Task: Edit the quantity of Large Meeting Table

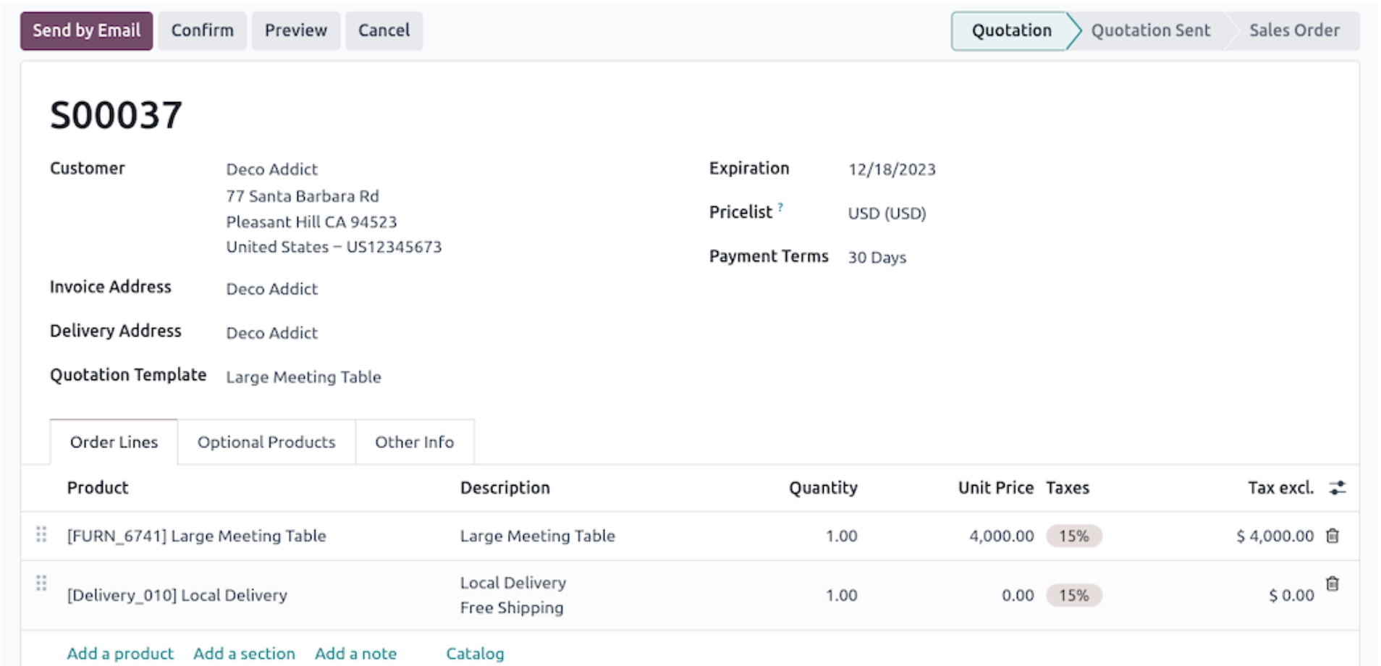Action: [841, 536]
